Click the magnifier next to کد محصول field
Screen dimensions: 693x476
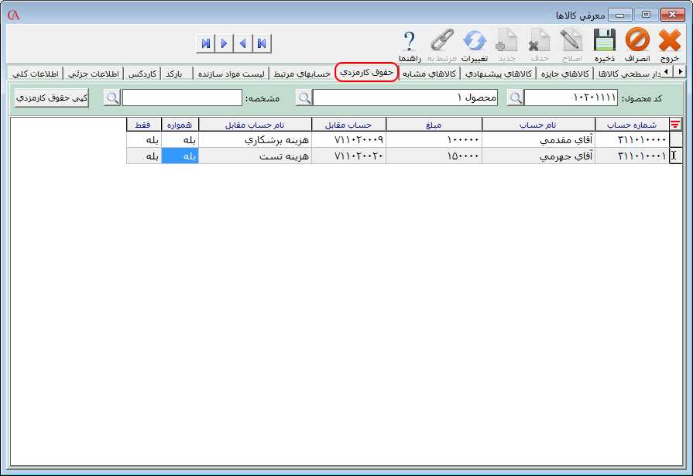click(x=516, y=98)
